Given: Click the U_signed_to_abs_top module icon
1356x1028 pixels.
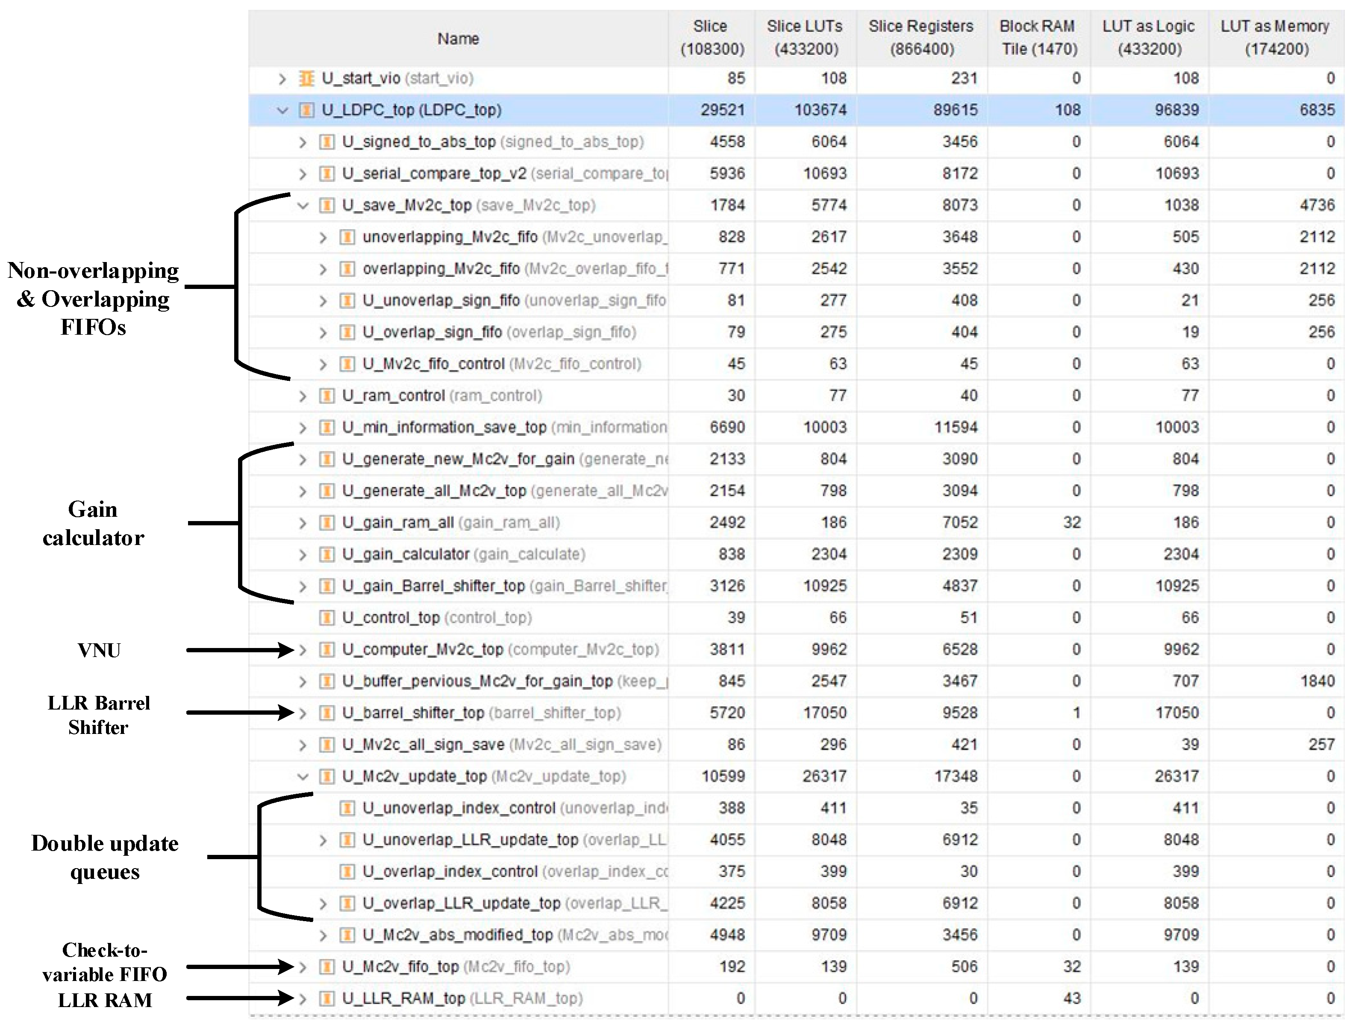Looking at the screenshot, I should tap(327, 142).
